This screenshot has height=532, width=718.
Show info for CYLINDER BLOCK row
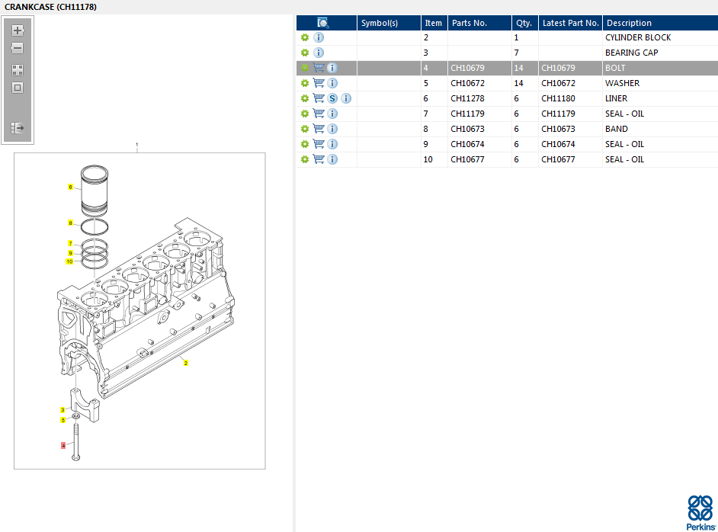319,37
